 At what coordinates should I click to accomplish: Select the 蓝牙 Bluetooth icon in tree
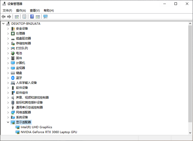coord(13,78)
